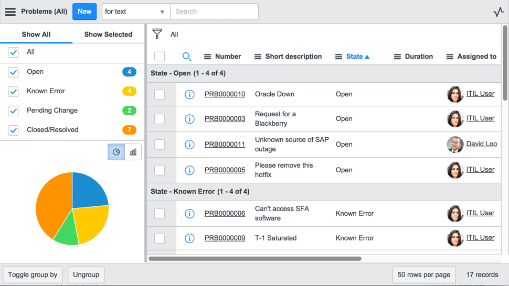The width and height of the screenshot is (509, 286).
Task: Toggle the Pending Change checkbox
Action: 14,111
